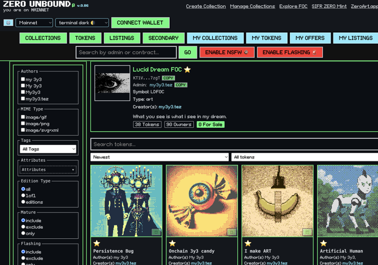Click the star on Onchain 3y3 candy card
The height and width of the screenshot is (265, 378).
[173, 243]
